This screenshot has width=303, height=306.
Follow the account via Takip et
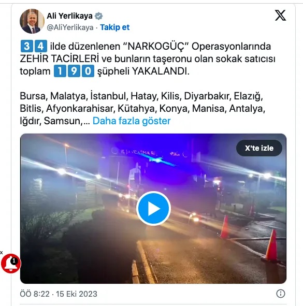click(115, 27)
